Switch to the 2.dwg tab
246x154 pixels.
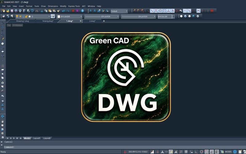[x=92, y=21]
